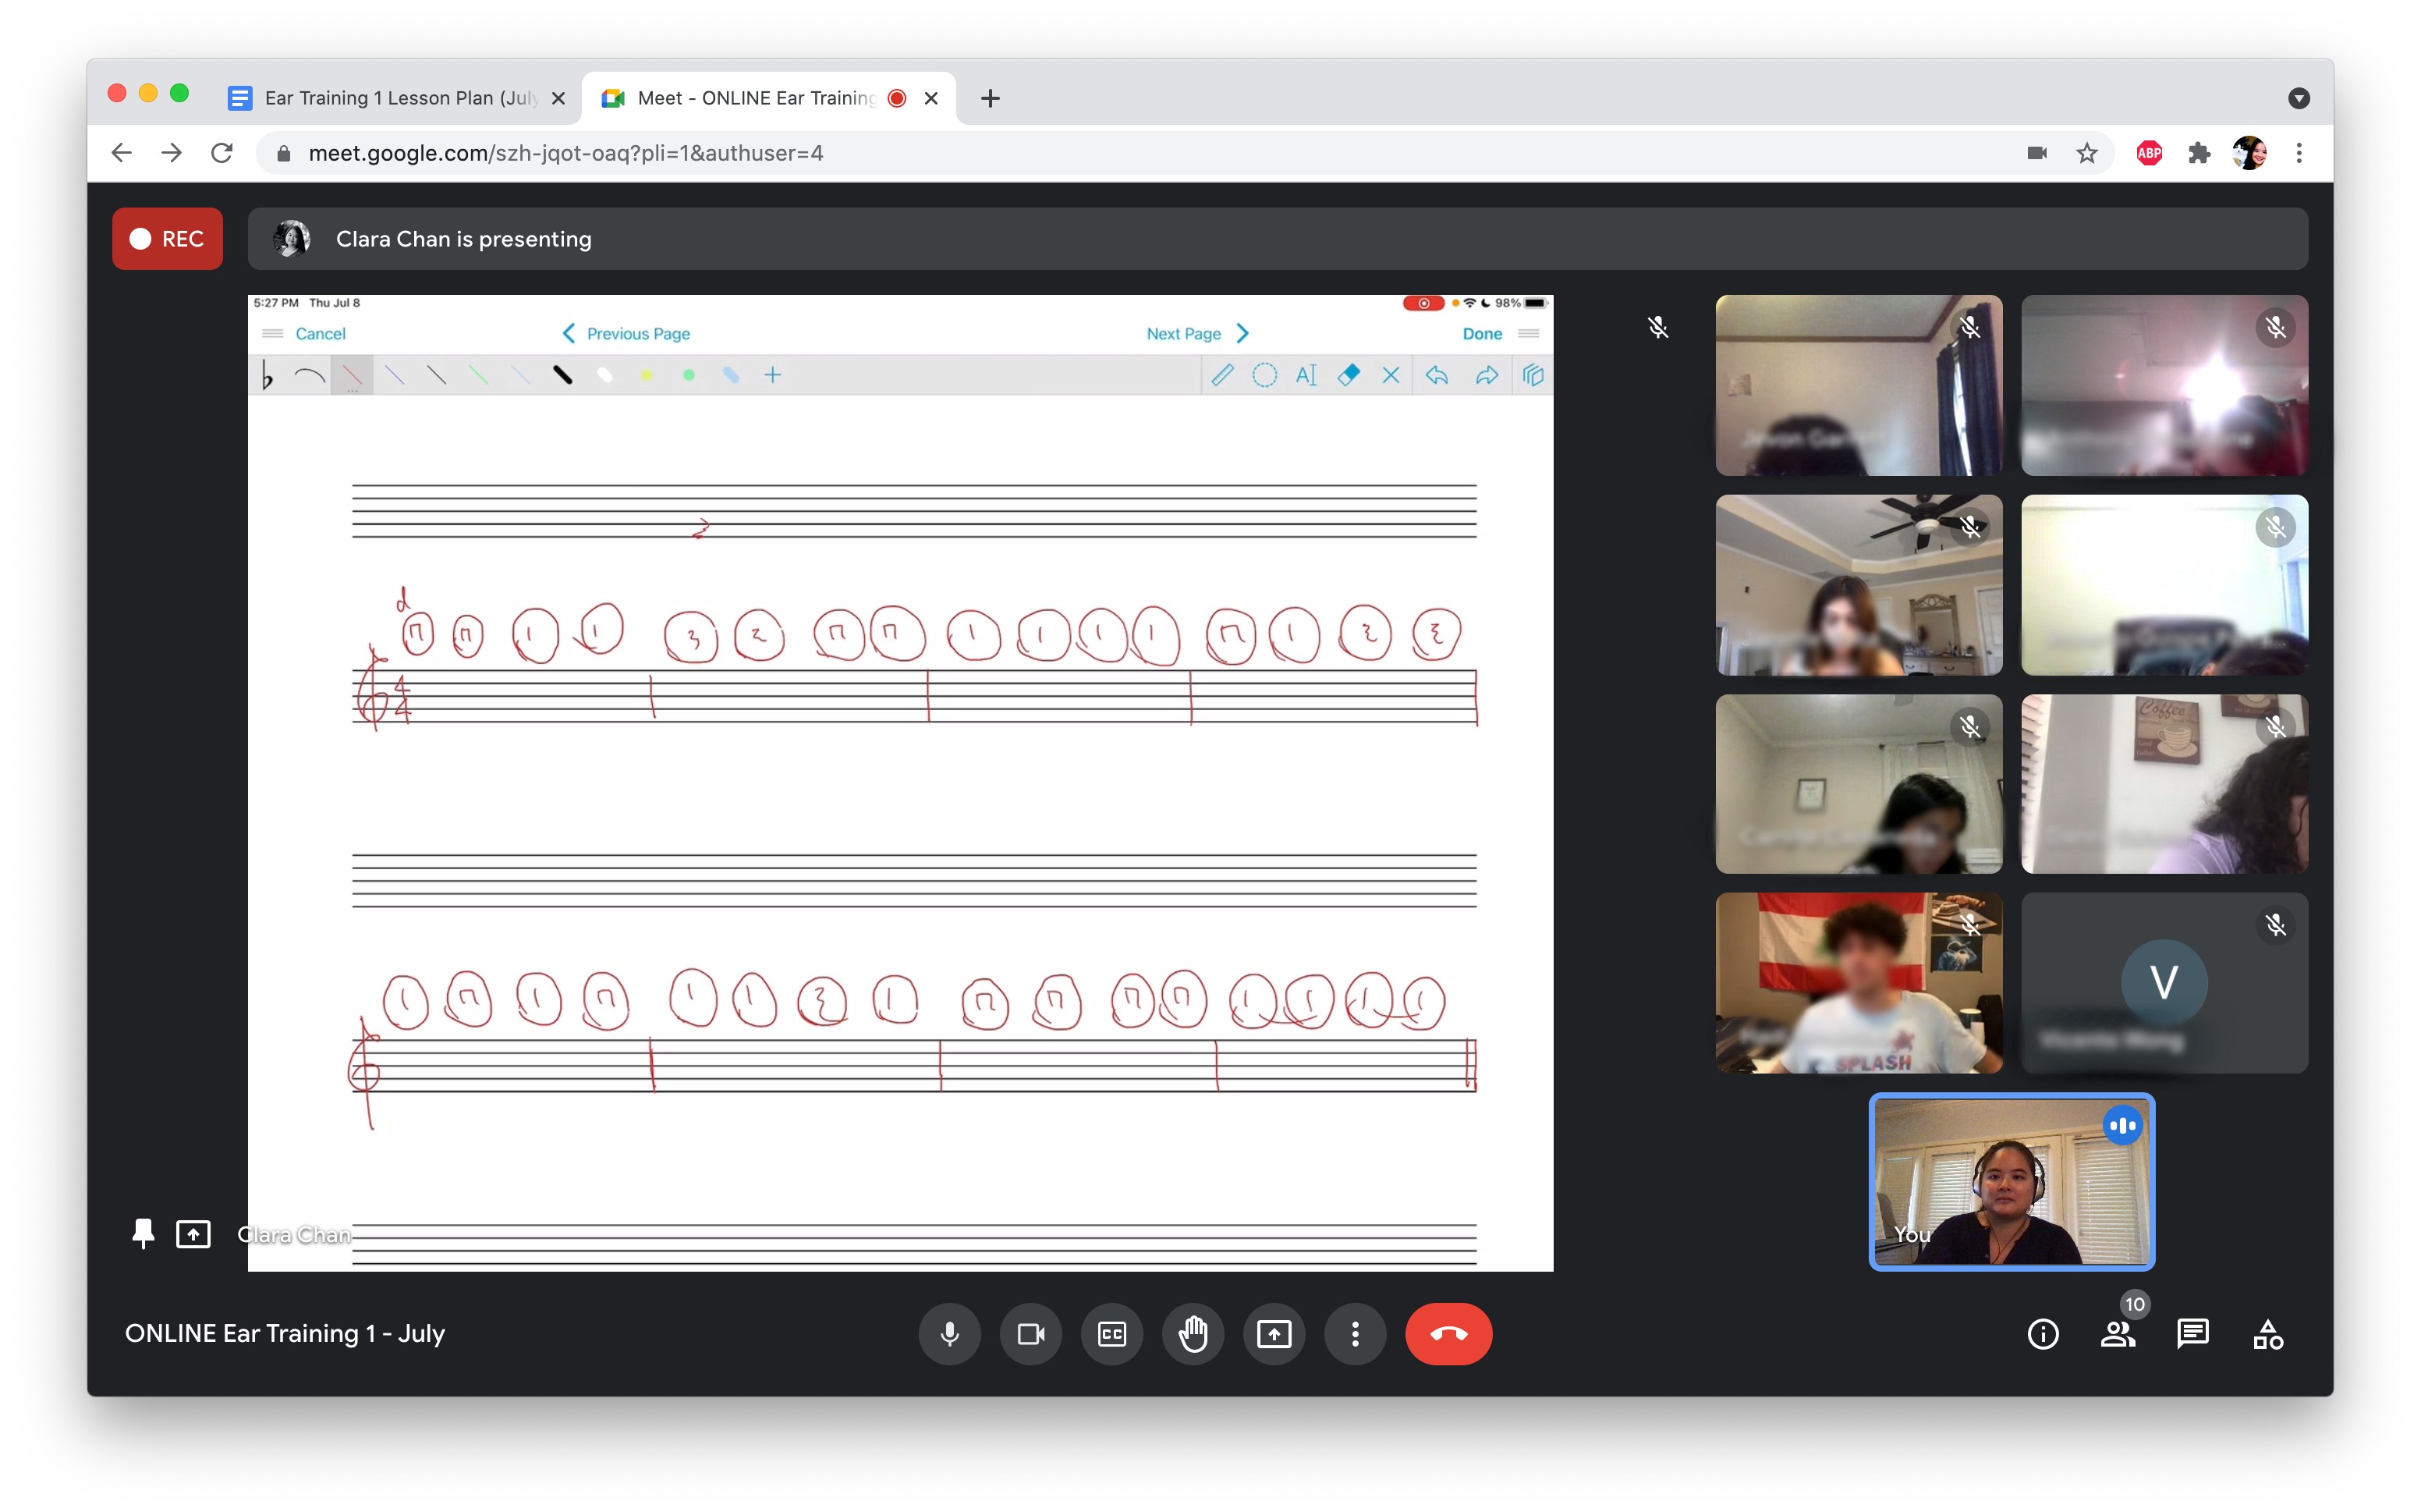
Task: Select the flat symbol tool
Action: pos(267,375)
